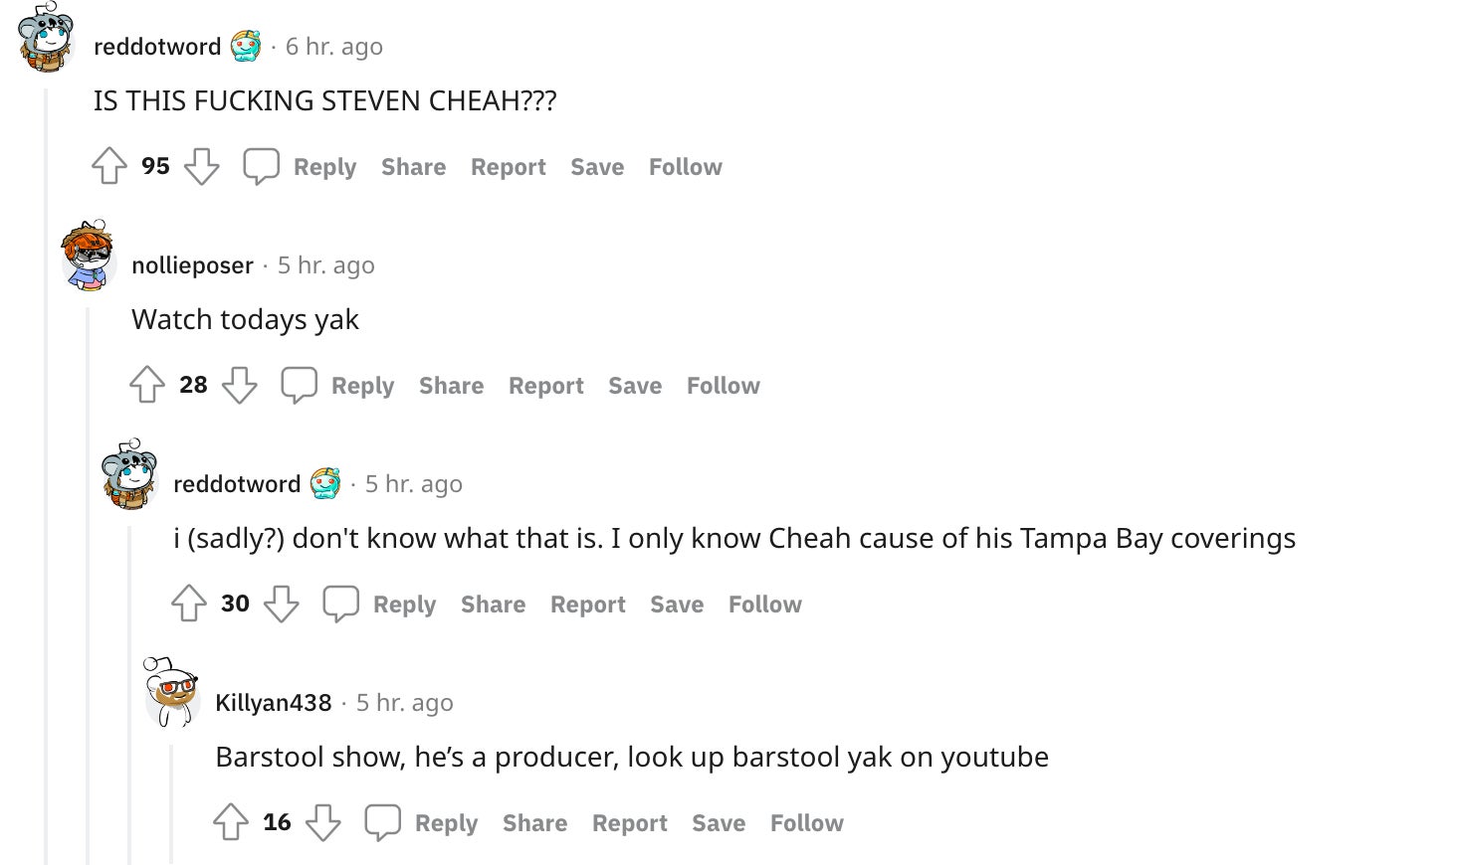
Task: Share the top Steven Cheah comment
Action: click(x=413, y=166)
